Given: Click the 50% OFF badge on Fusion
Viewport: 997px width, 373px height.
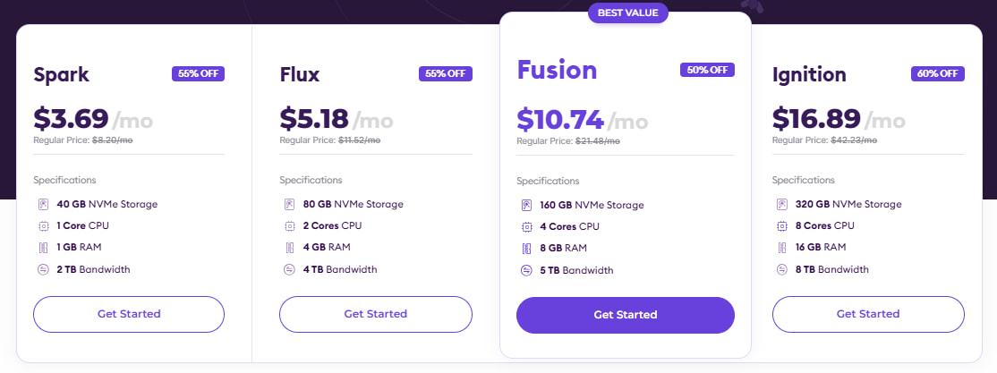Looking at the screenshot, I should click(708, 71).
